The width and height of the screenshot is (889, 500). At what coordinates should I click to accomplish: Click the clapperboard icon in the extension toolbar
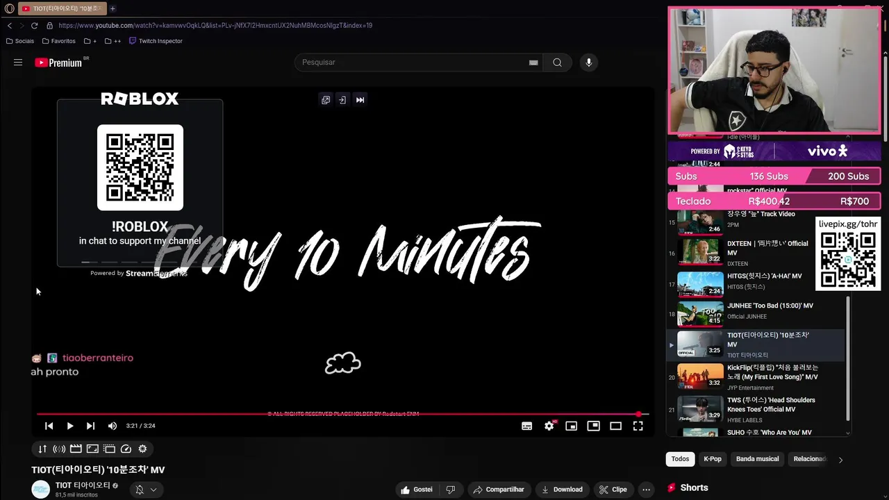76,449
